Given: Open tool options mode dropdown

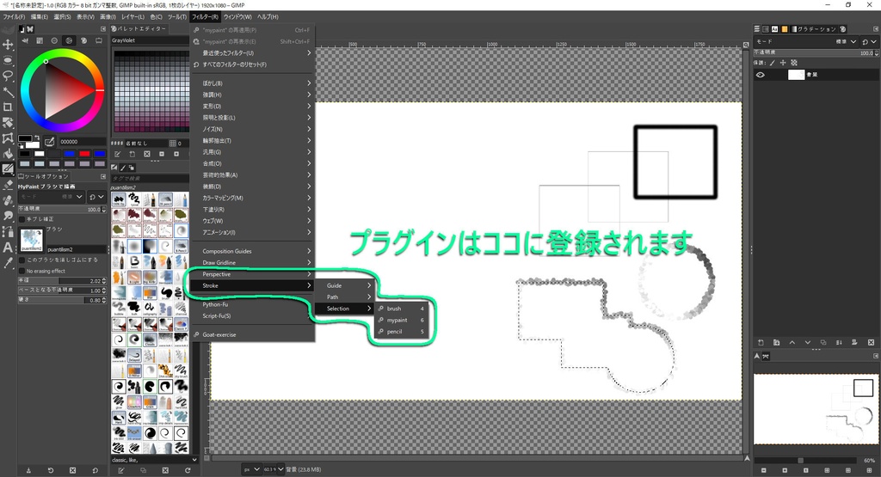Looking at the screenshot, I should click(52, 197).
